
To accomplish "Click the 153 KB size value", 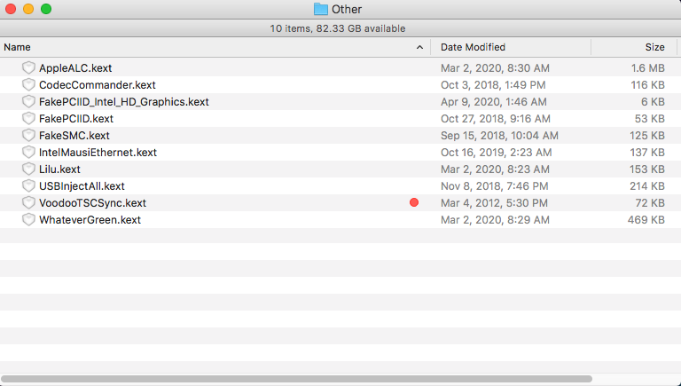I will click(x=647, y=169).
